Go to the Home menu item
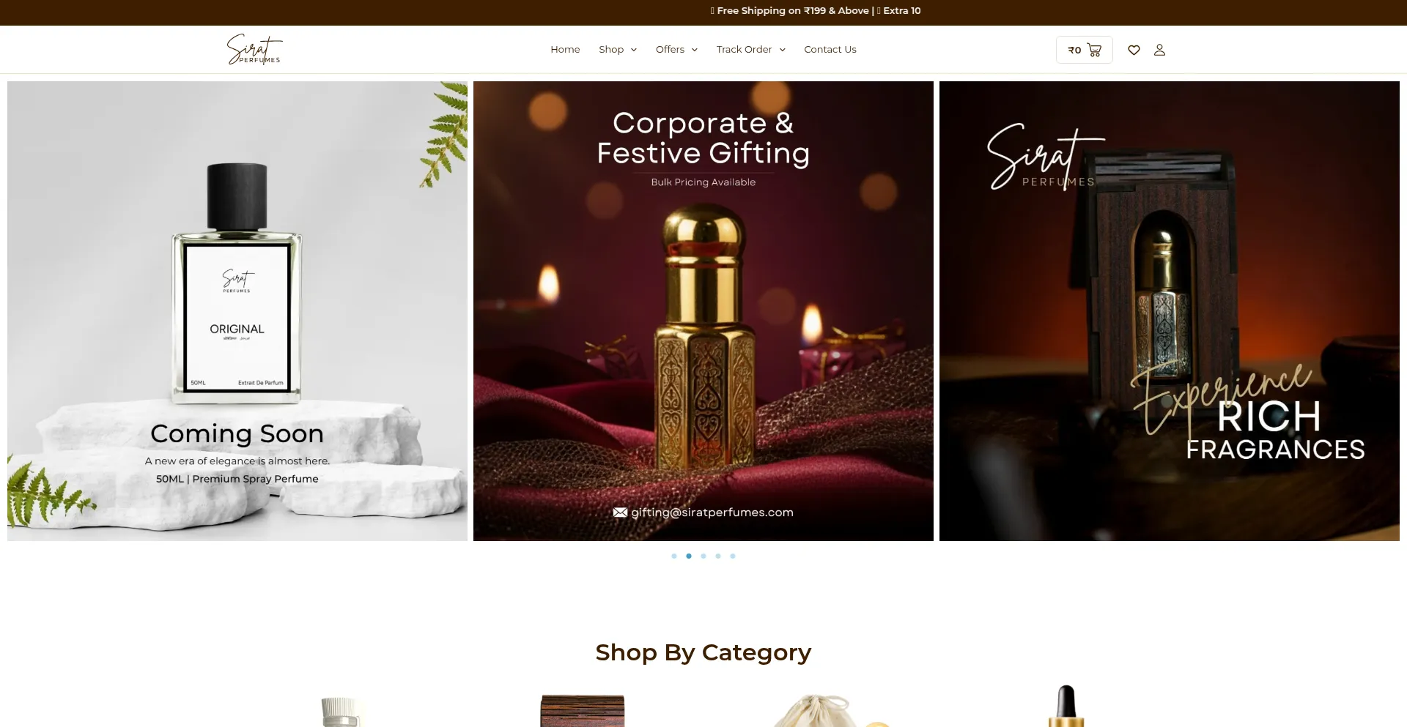This screenshot has width=1407, height=727. 565,49
